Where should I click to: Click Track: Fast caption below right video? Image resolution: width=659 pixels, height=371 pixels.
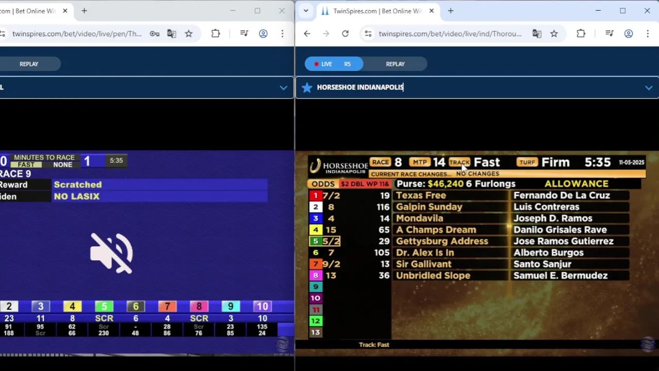[374, 345]
